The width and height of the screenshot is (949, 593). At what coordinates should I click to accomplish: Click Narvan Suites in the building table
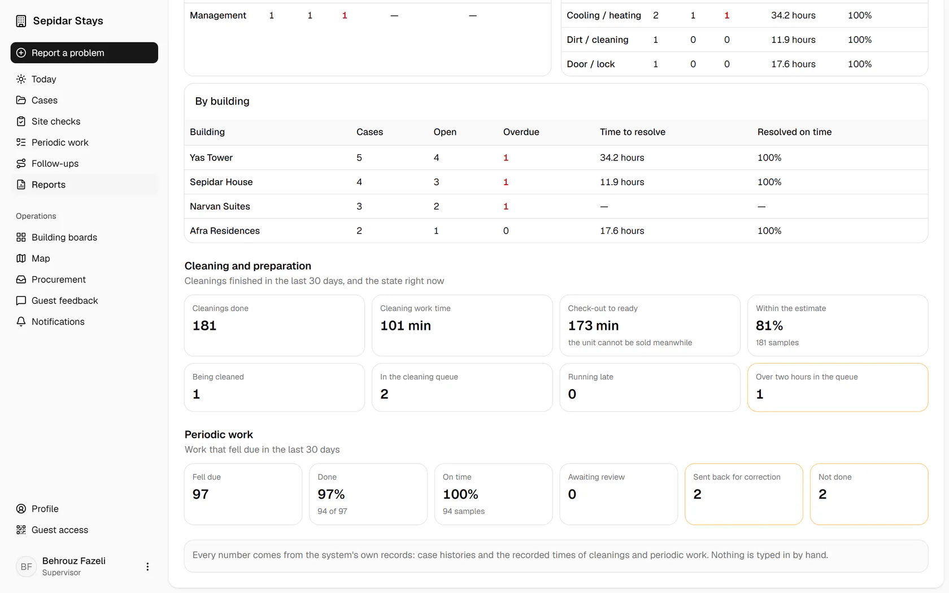[x=220, y=206]
